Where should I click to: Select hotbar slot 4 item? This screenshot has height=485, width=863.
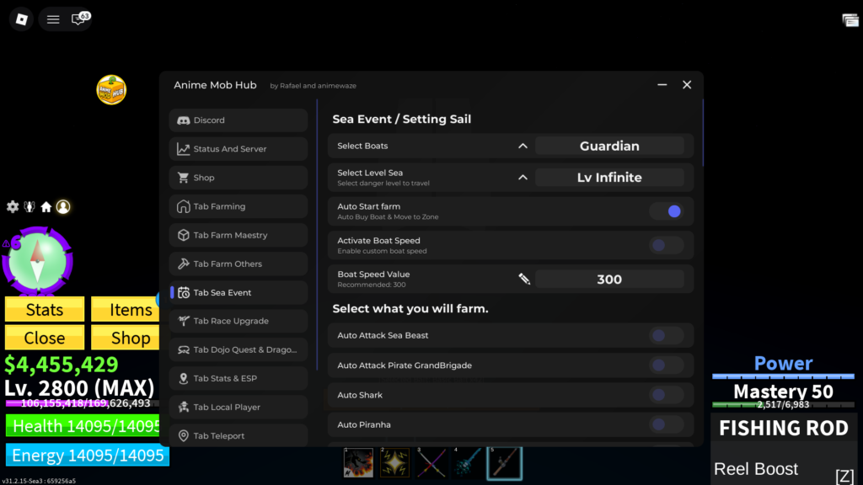click(x=468, y=462)
